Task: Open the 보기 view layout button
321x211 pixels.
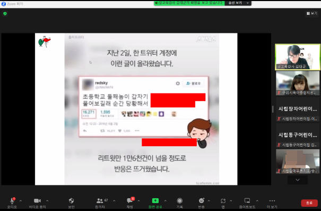Action: (312, 13)
